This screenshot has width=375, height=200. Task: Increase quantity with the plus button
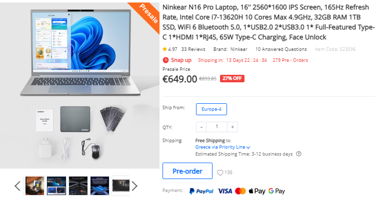232,127
